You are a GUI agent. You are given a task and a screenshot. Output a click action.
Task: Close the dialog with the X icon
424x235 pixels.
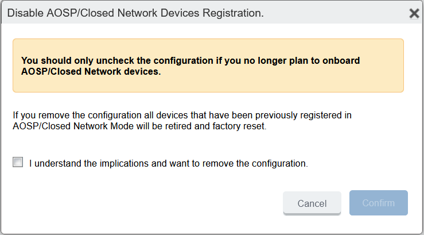(x=414, y=13)
